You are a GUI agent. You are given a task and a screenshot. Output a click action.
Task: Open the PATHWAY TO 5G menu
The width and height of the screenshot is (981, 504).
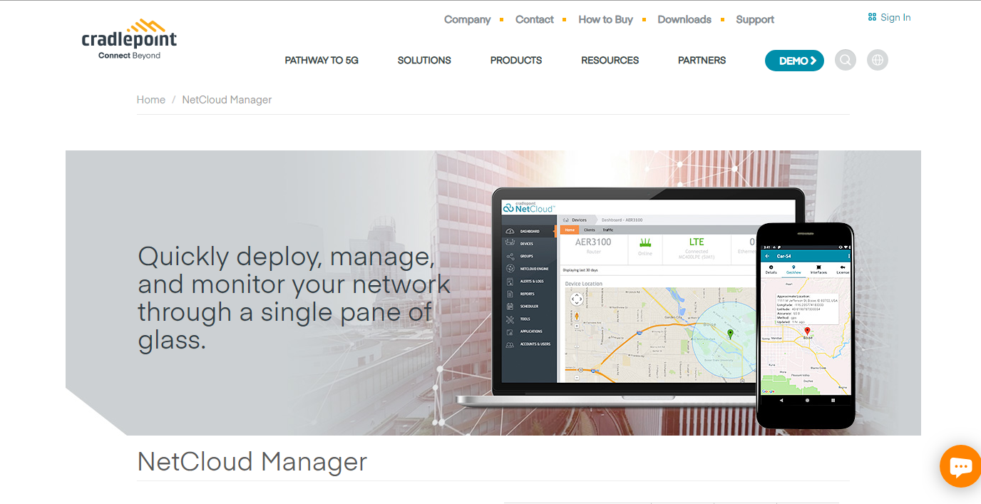[x=322, y=61]
